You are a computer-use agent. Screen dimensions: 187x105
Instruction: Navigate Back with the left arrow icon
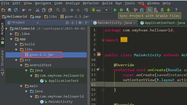72,10
